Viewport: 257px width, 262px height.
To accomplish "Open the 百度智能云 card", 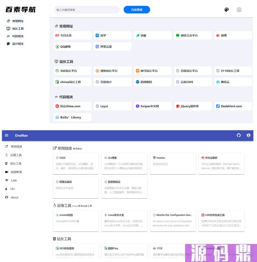I will 124,188.
